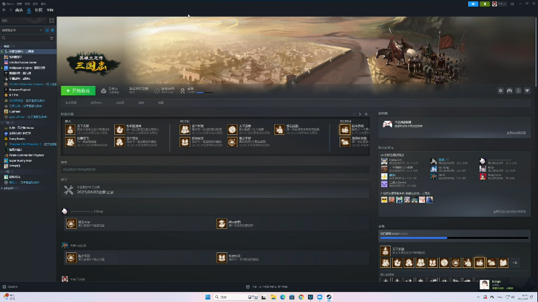538x302 pixels.
Task: Select Cuphead in the library list
Action: [15, 111]
